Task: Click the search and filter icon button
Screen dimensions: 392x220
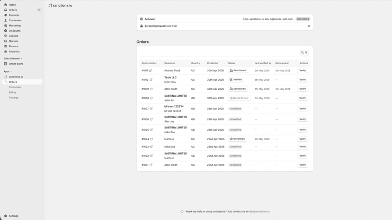Action: (x=304, y=52)
